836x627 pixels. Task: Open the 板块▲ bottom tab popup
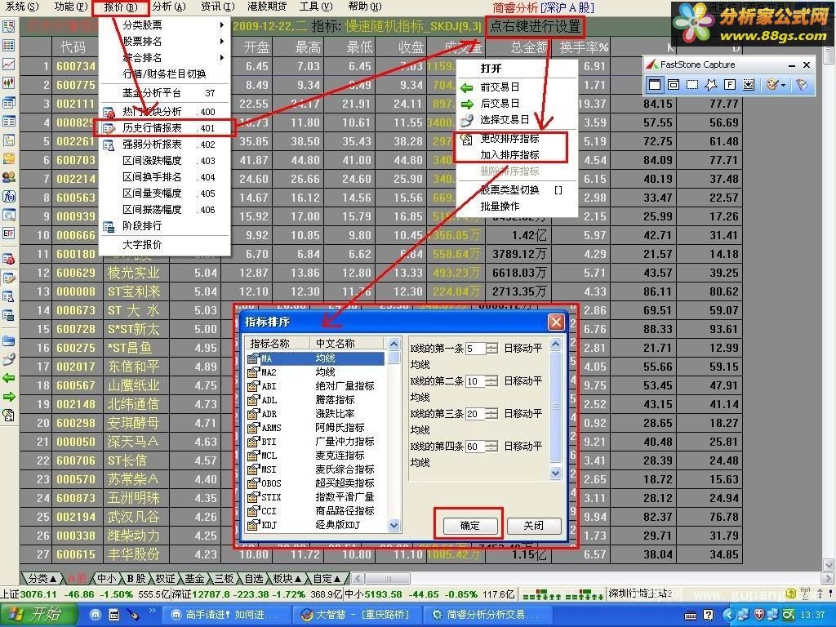point(288,579)
